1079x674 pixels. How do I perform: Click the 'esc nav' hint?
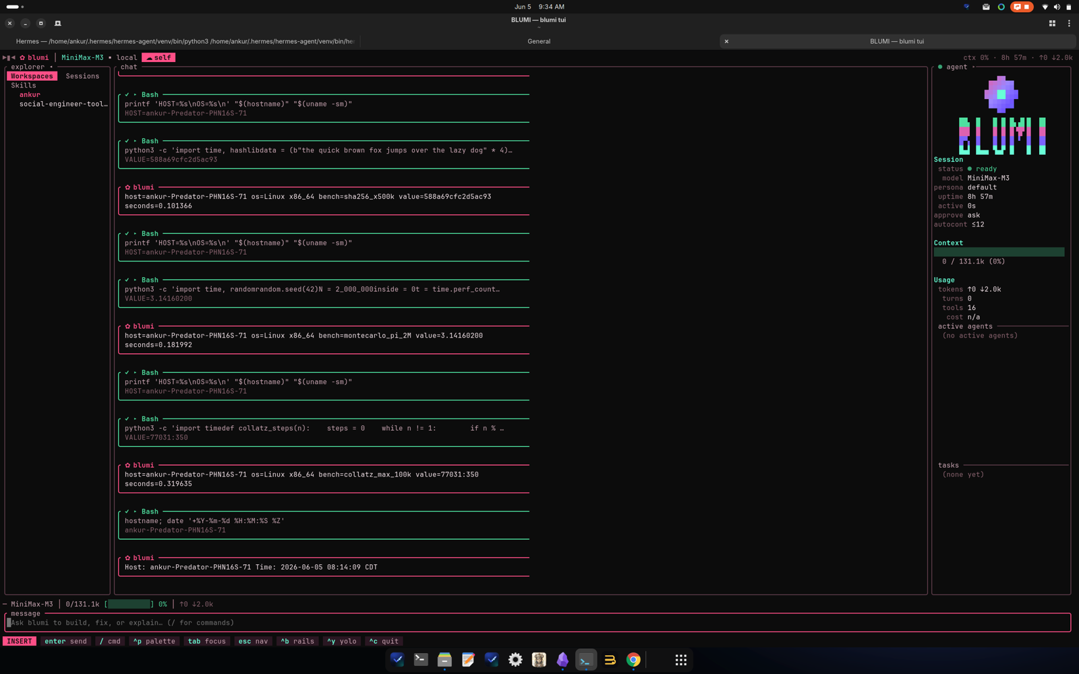253,642
